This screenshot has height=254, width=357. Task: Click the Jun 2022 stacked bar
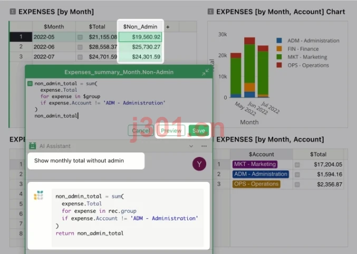pyautogui.click(x=249, y=67)
